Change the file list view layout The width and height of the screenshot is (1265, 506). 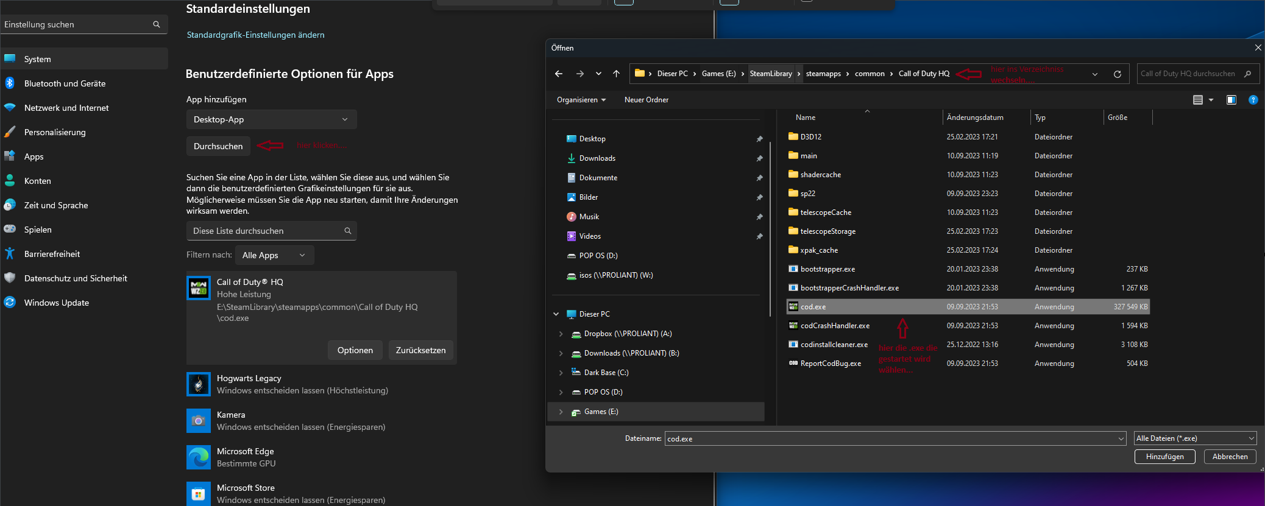(1202, 100)
